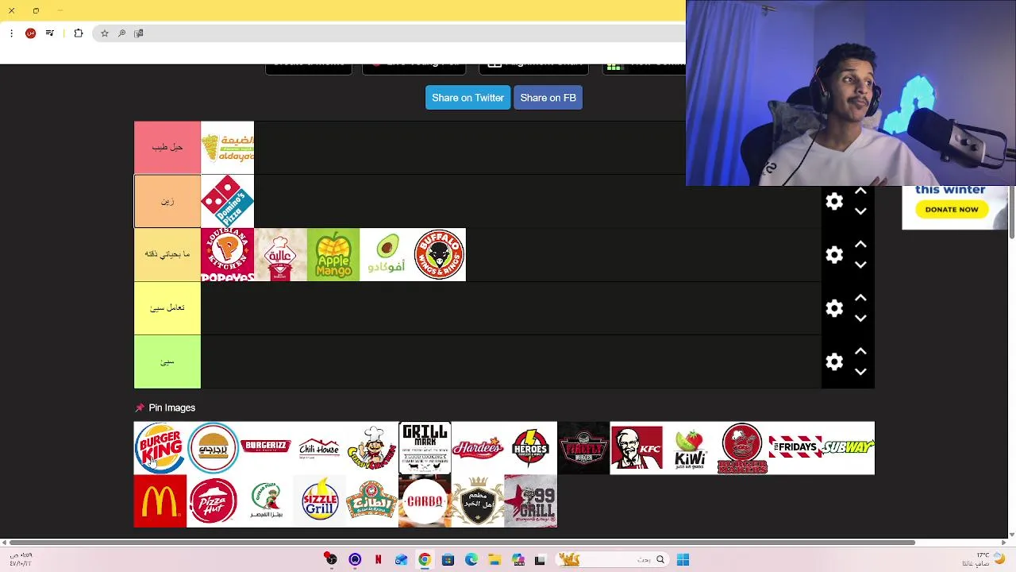Open File Explorer from the taskbar
The height and width of the screenshot is (572, 1016).
(495, 560)
